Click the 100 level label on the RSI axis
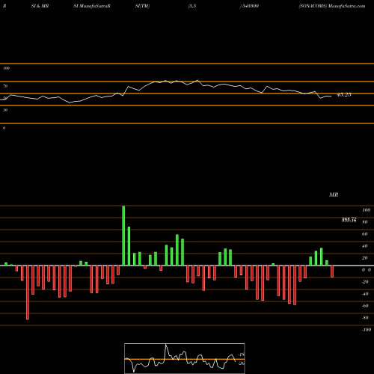Screen dimensions: 374x374 tap(6, 68)
